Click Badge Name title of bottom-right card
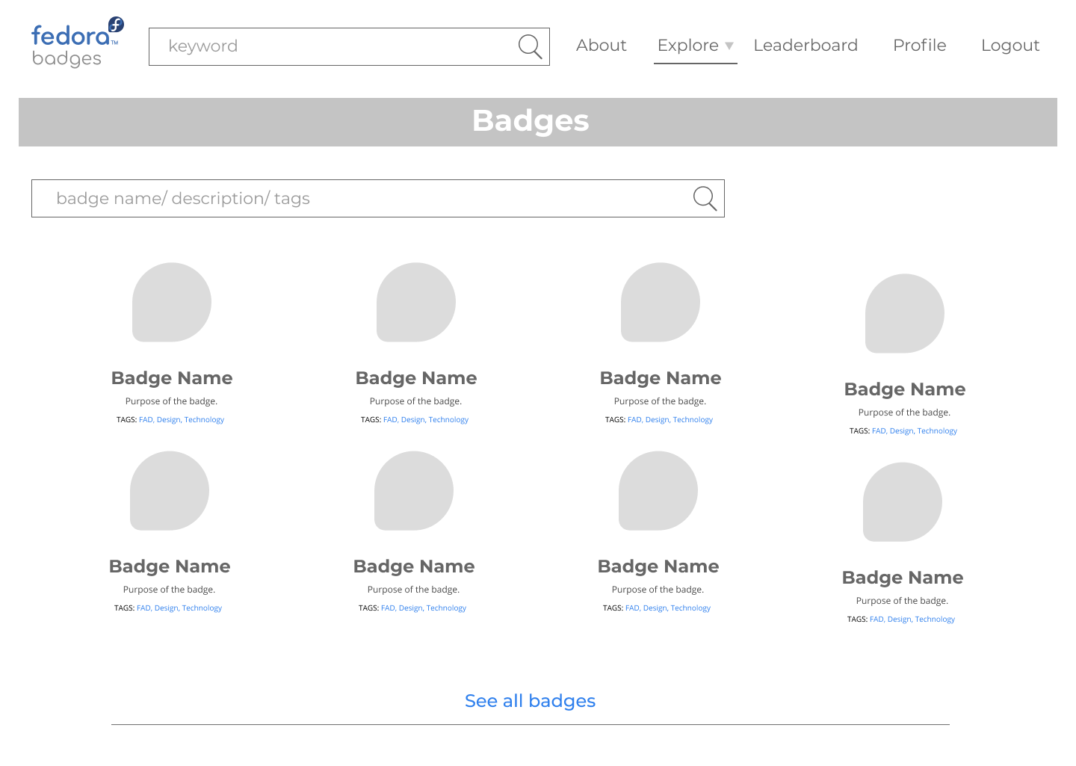The width and height of the screenshot is (1076, 766). [x=903, y=578]
